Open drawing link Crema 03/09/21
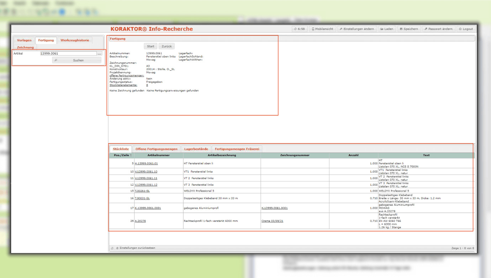 point(272,221)
